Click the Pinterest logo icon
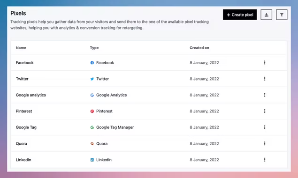The height and width of the screenshot is (178, 298). [x=92, y=111]
